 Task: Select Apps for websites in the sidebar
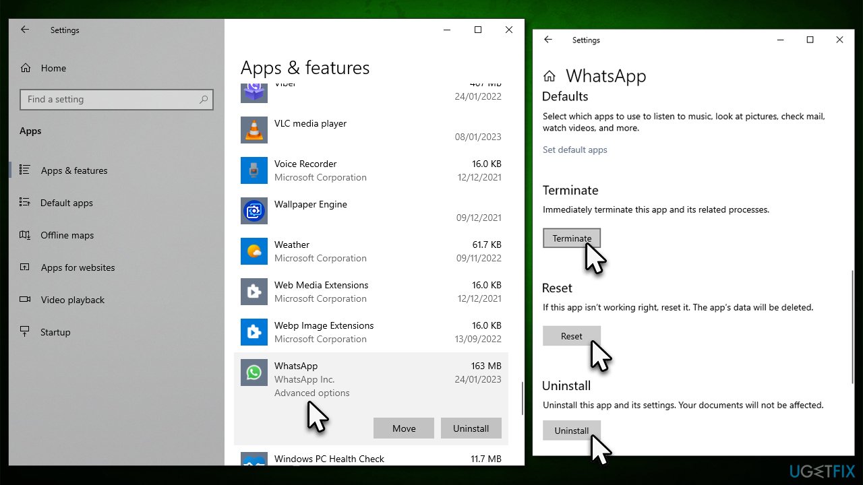77,267
